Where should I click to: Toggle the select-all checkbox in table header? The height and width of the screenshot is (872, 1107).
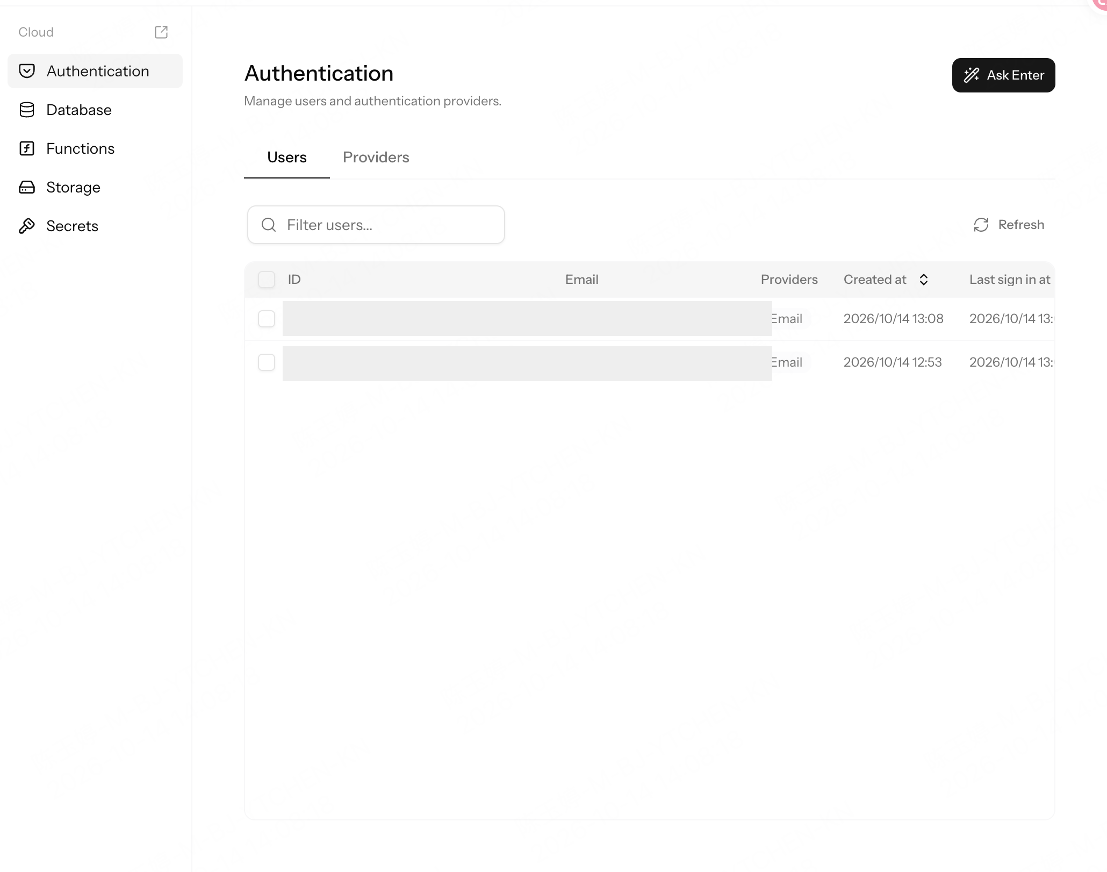267,280
